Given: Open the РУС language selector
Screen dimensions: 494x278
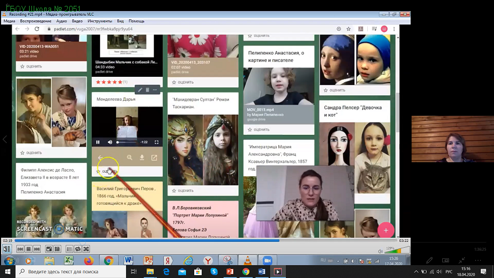Looking at the screenshot, I should point(449,272).
